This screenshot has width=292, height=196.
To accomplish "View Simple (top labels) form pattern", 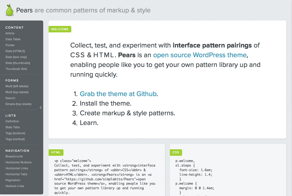I will tap(18, 104).
